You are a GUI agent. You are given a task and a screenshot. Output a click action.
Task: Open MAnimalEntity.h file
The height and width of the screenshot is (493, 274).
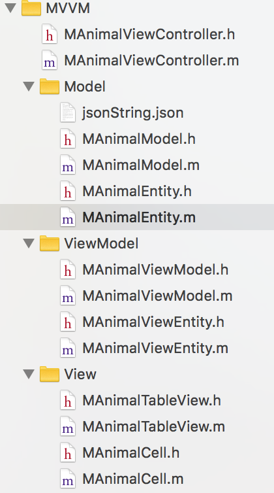(137, 191)
